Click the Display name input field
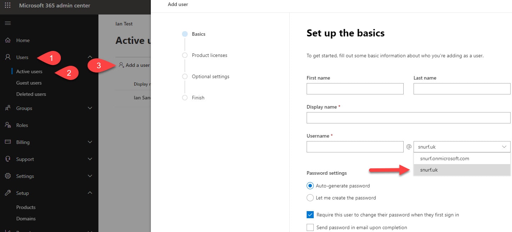 tap(408, 118)
